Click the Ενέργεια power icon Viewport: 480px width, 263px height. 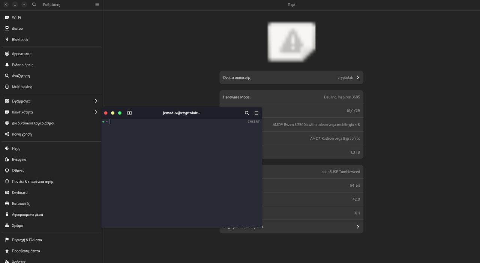(x=7, y=159)
